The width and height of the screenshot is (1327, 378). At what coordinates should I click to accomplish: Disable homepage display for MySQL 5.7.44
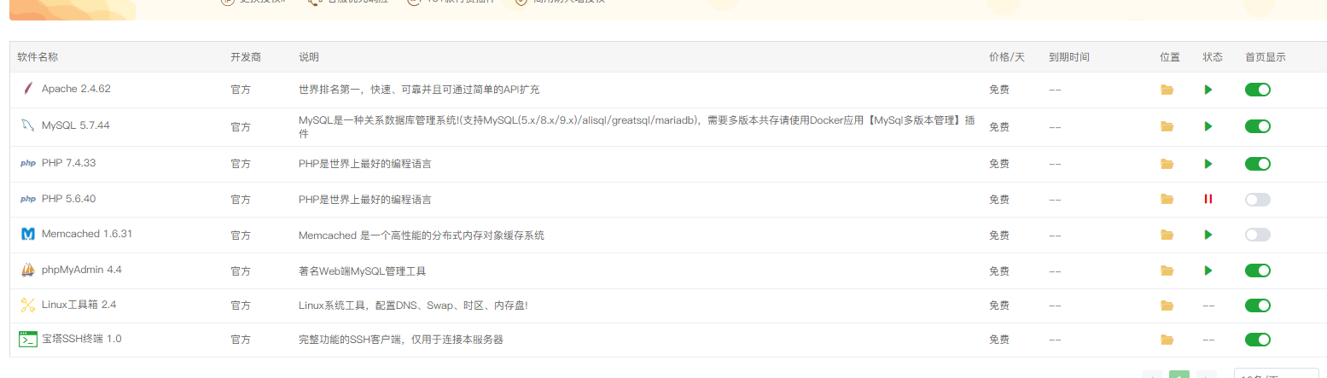point(1258,126)
